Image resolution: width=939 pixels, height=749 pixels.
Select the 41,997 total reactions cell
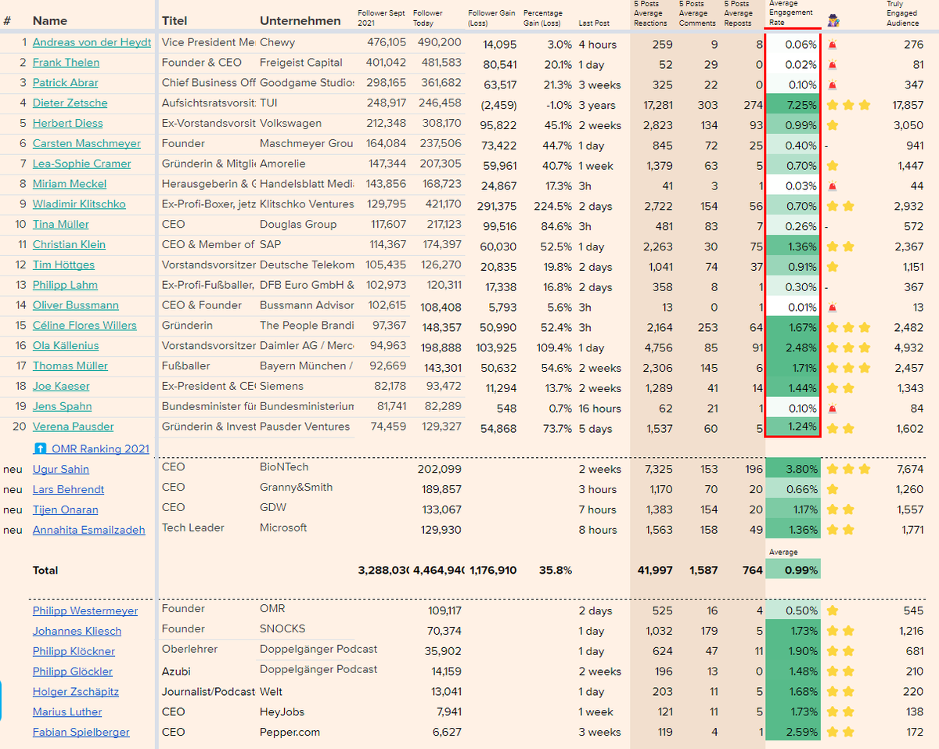pos(655,571)
